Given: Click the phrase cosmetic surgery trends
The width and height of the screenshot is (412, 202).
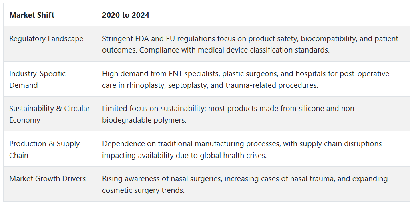Looking at the screenshot, I should tap(143, 190).
